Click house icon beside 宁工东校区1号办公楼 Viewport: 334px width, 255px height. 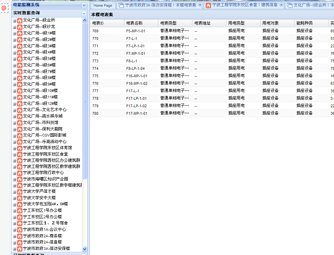click(x=20, y=211)
